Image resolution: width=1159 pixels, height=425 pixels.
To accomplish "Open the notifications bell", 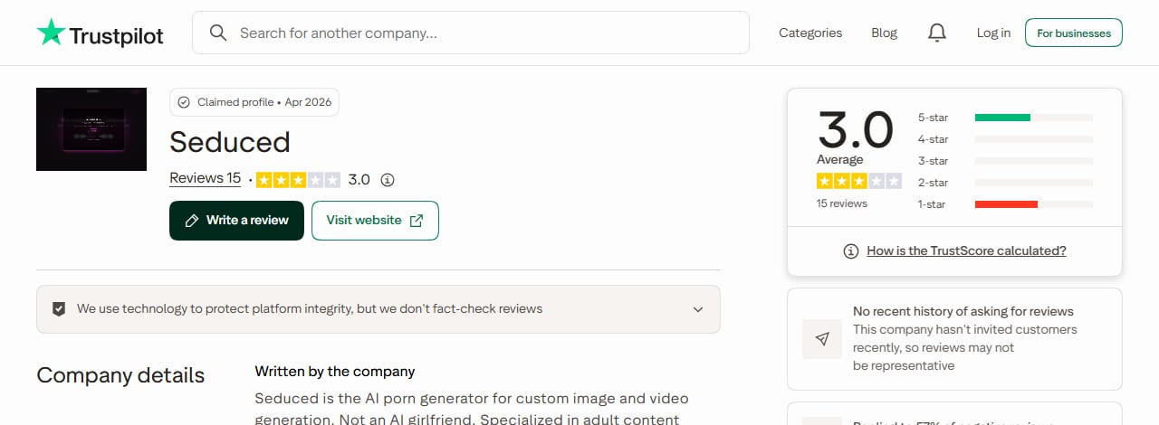I will pos(936,33).
